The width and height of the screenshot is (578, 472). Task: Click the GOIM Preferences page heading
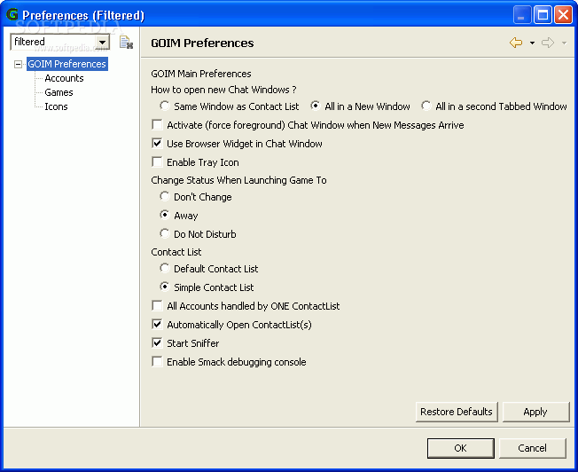tap(202, 43)
